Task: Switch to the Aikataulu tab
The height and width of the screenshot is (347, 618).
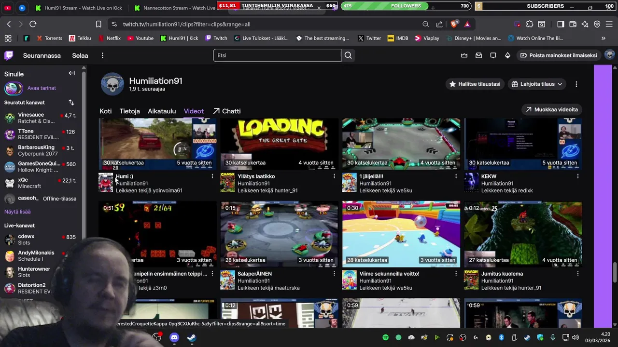Action: (162, 111)
